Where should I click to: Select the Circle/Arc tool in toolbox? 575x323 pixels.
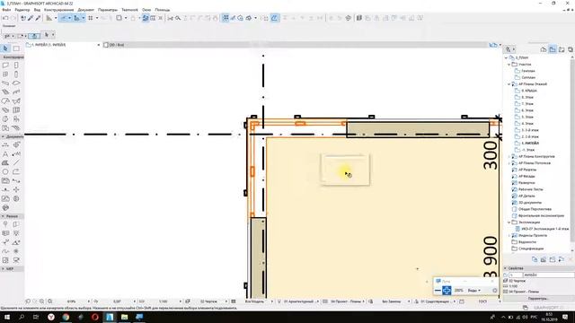pyautogui.click(x=5, y=171)
